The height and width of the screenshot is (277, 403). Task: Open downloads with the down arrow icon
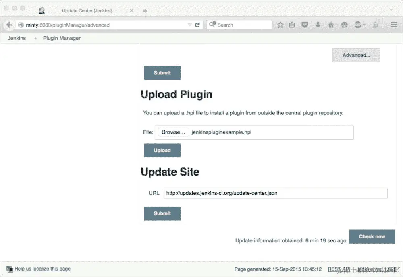tap(318, 25)
